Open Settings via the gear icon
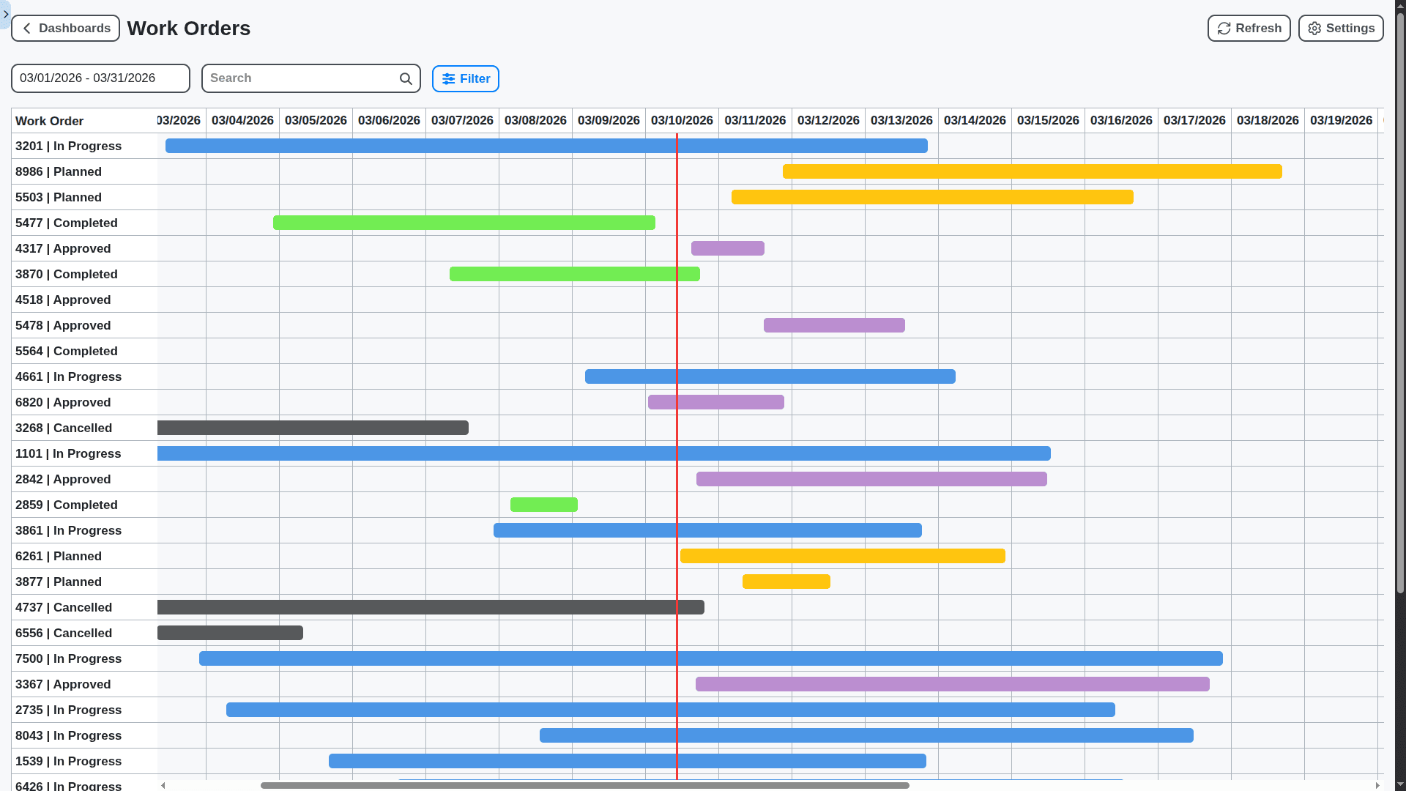The height and width of the screenshot is (791, 1406). point(1313,28)
